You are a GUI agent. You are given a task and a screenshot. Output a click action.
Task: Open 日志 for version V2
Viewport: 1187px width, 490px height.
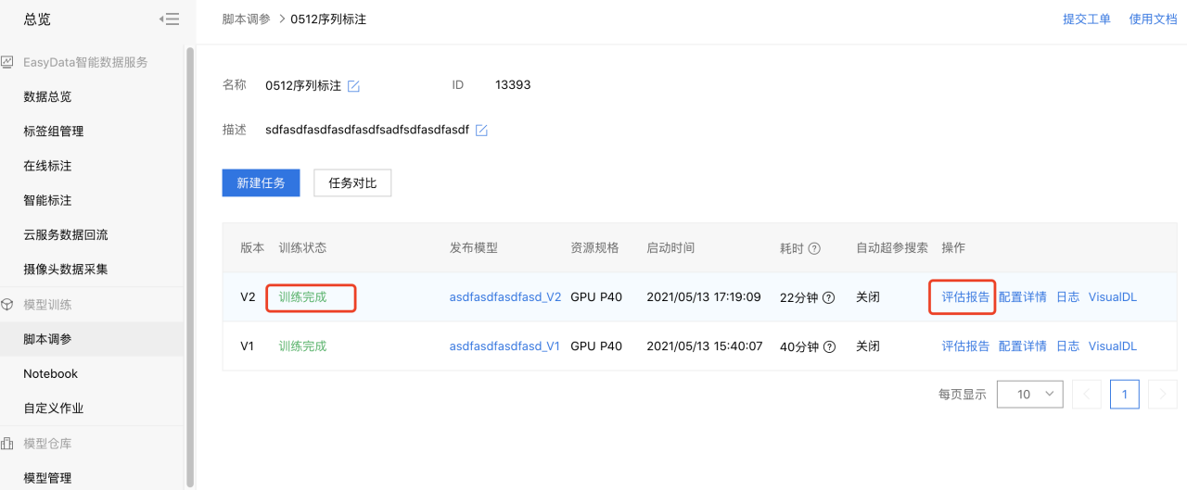click(x=1067, y=297)
